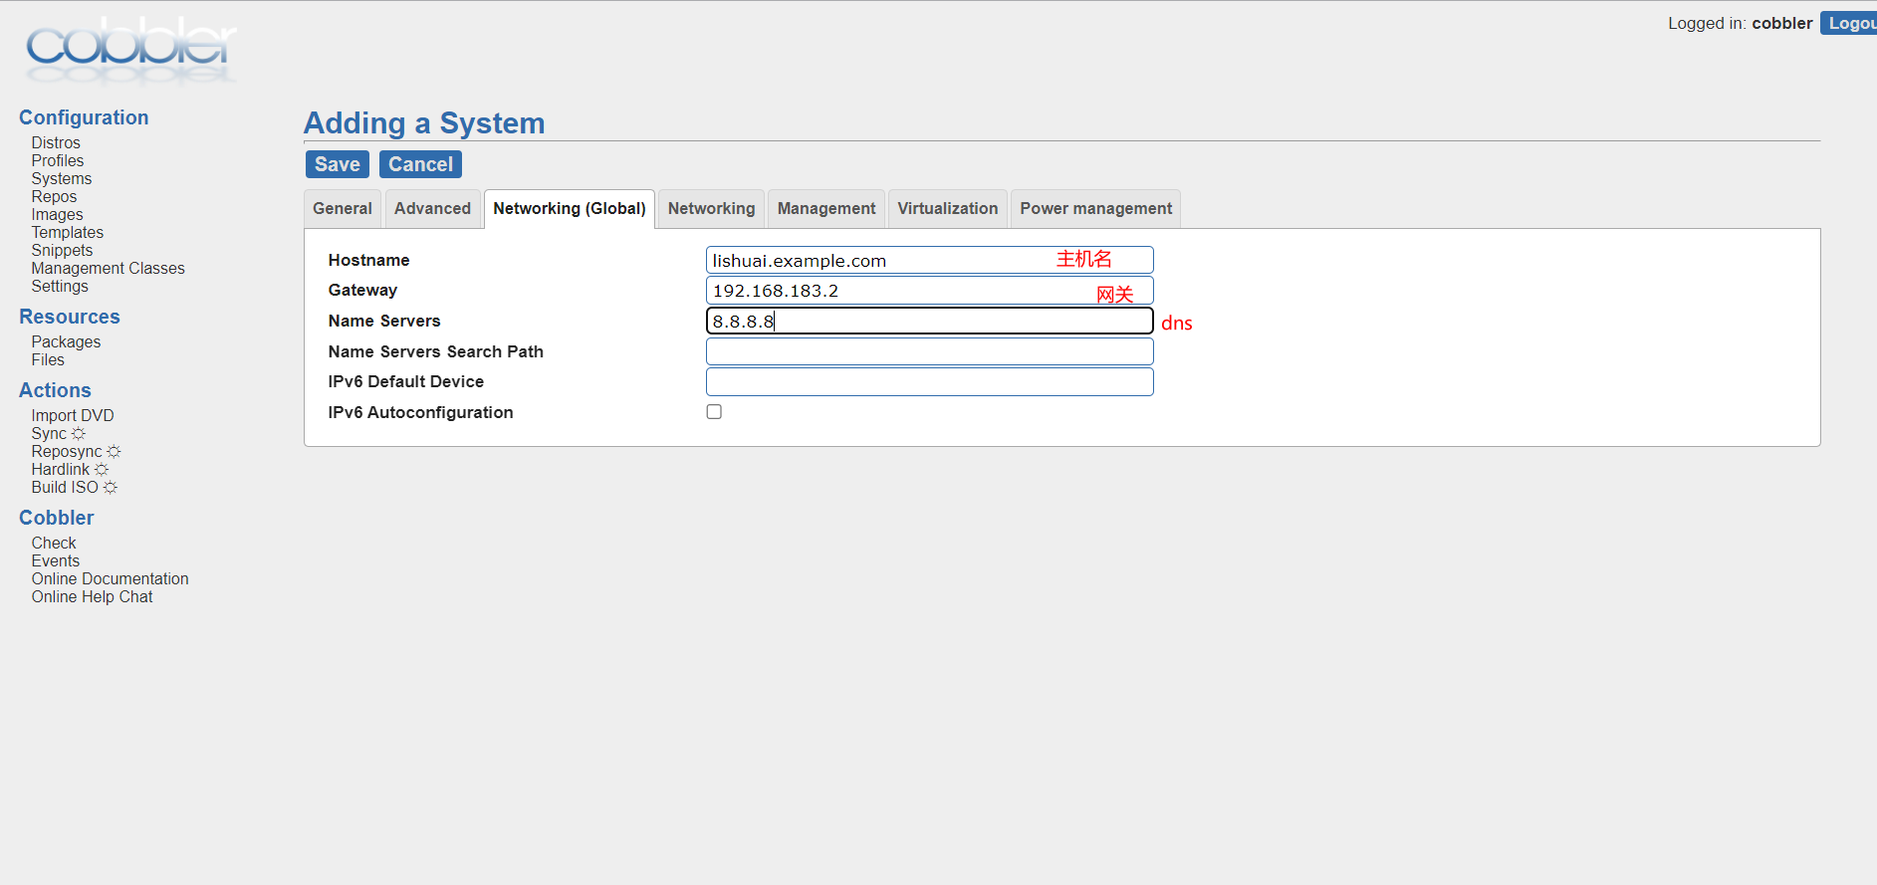Viewport: 1877px width, 885px height.
Task: Click into the Gateway field
Action: (x=930, y=291)
